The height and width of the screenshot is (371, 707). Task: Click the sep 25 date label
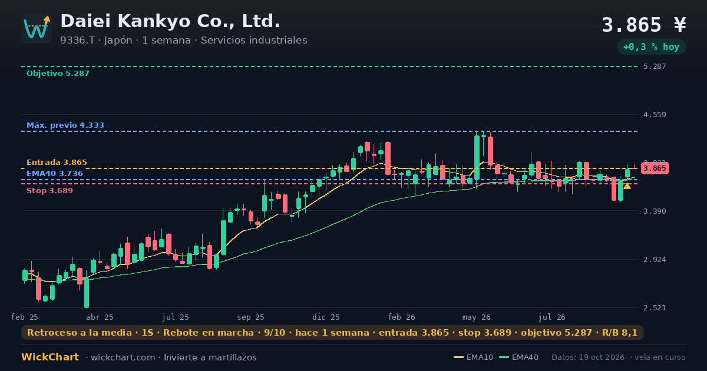coord(250,317)
